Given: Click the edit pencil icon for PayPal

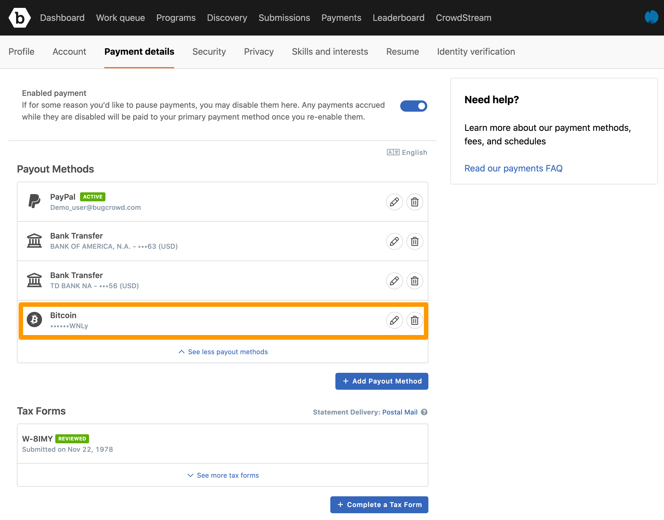Looking at the screenshot, I should (x=394, y=202).
